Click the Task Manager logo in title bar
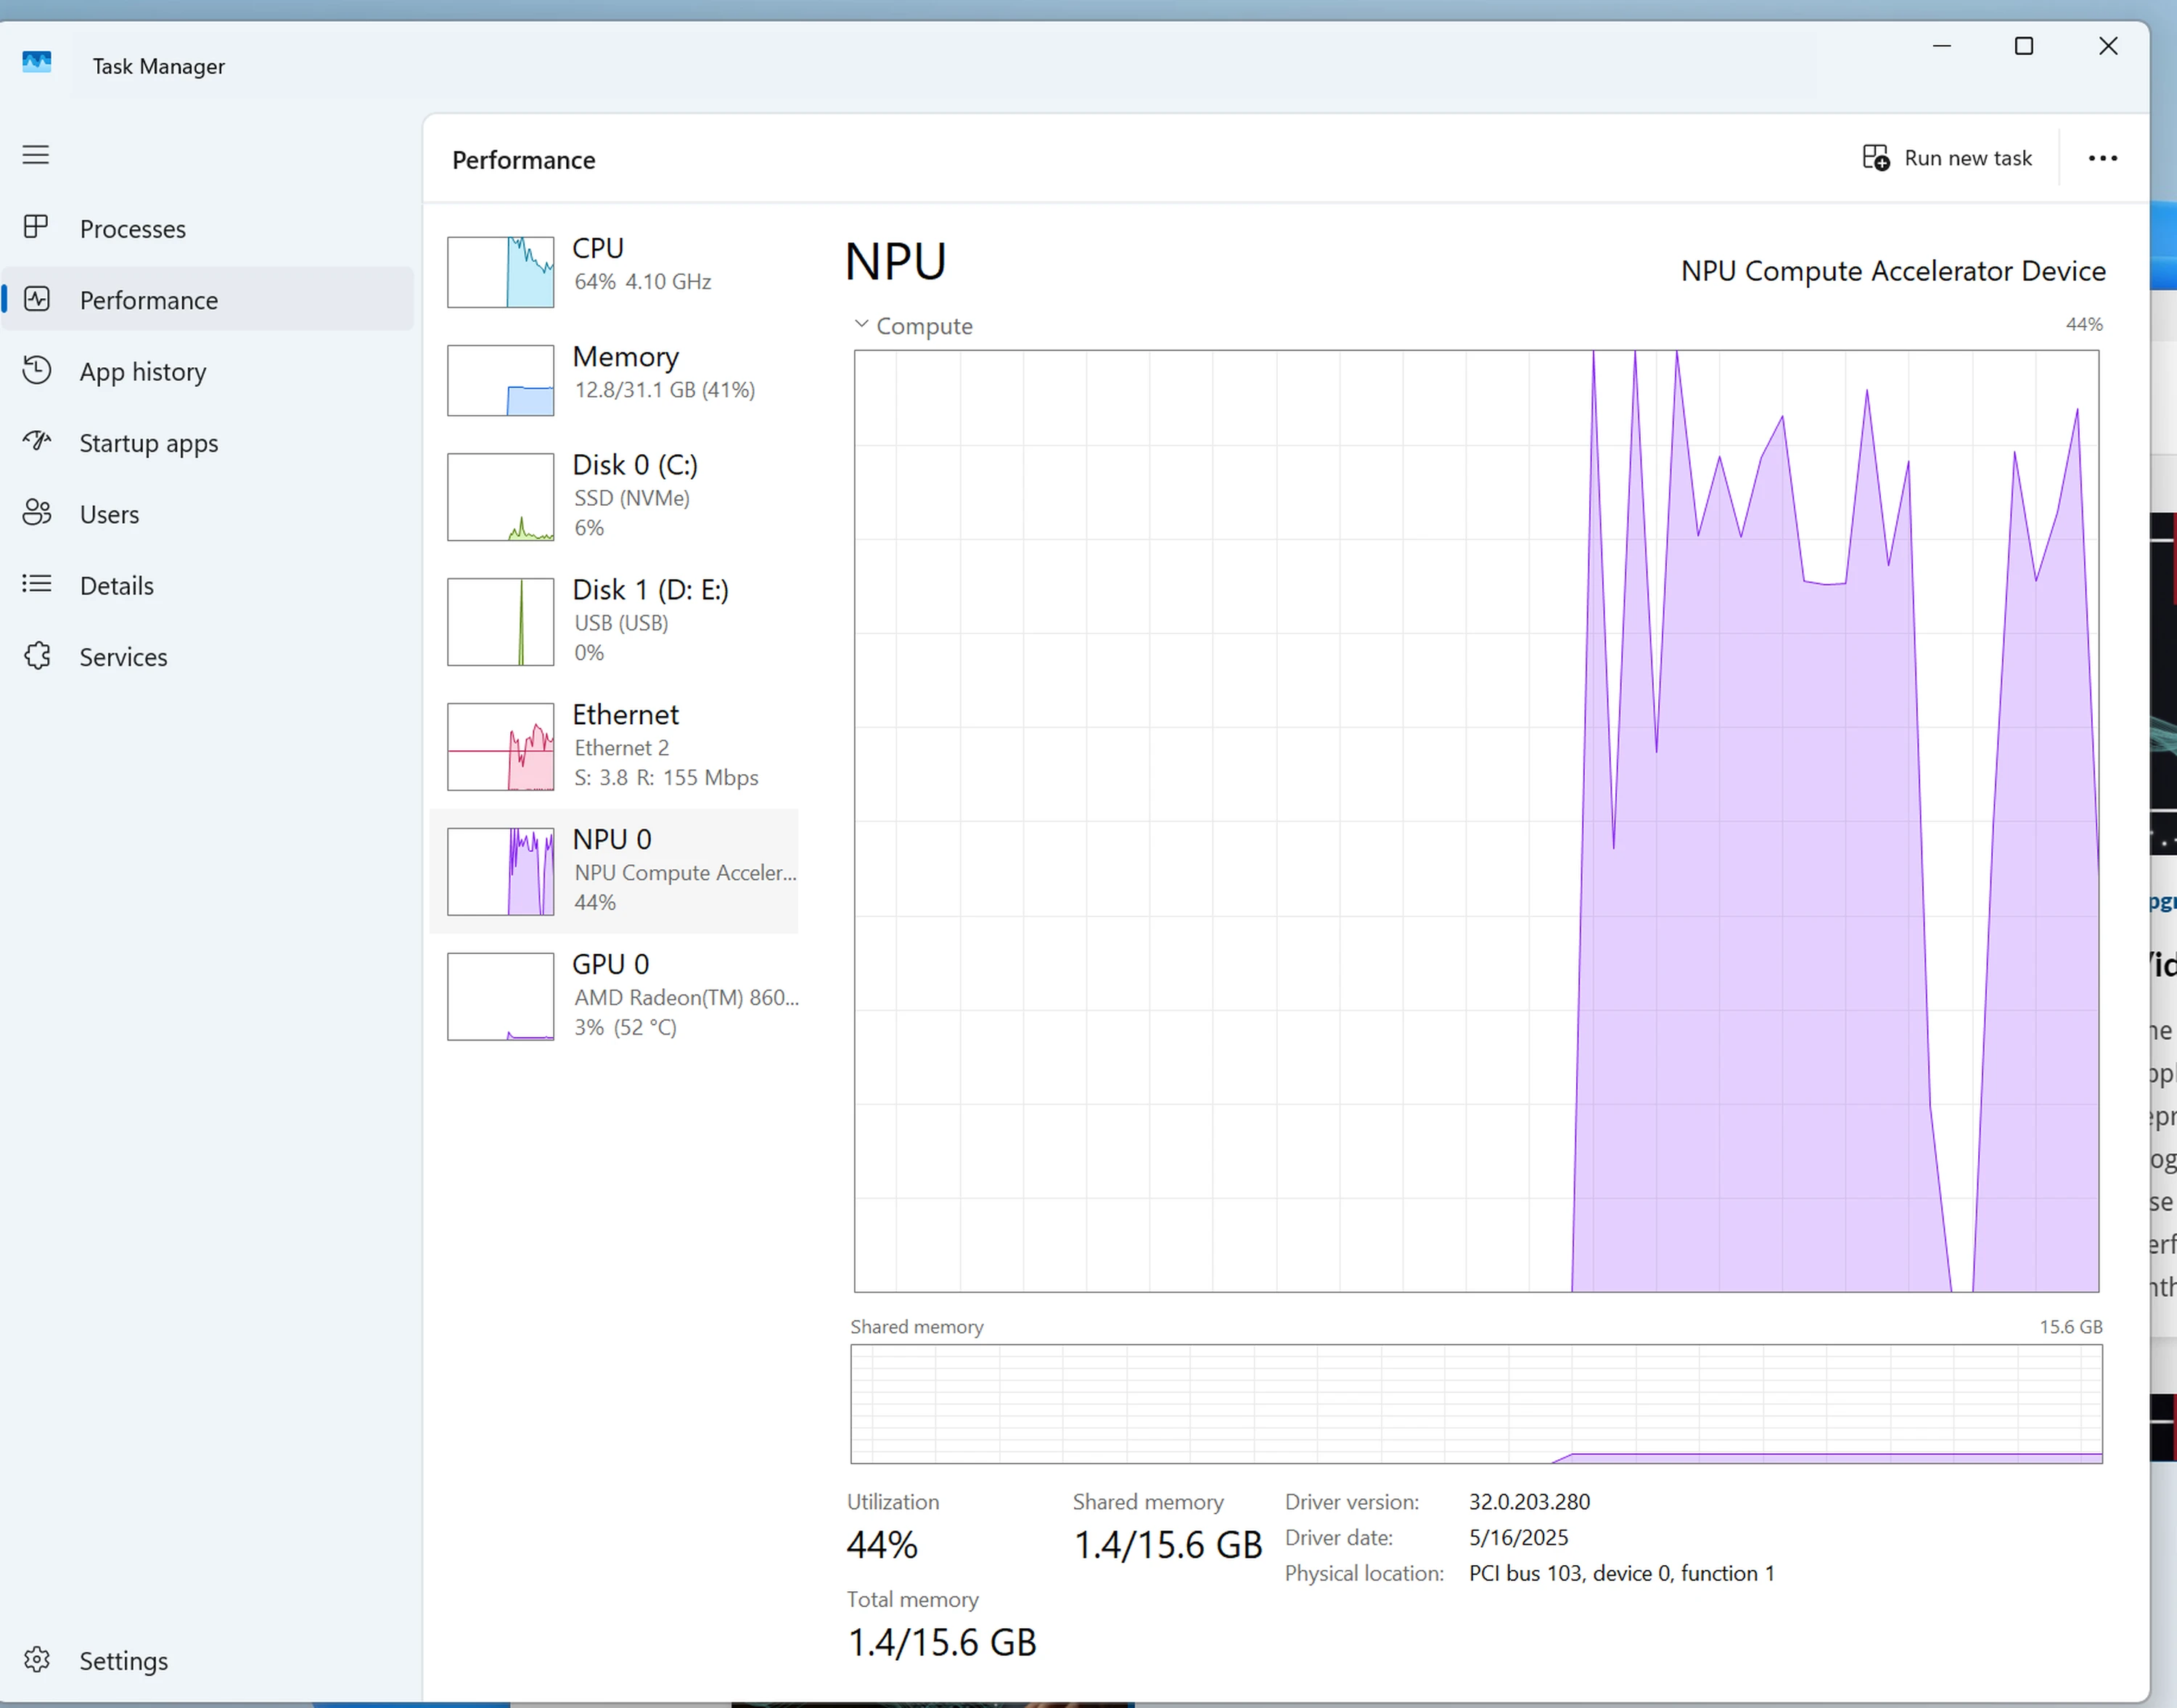Image resolution: width=2177 pixels, height=1708 pixels. (x=37, y=62)
